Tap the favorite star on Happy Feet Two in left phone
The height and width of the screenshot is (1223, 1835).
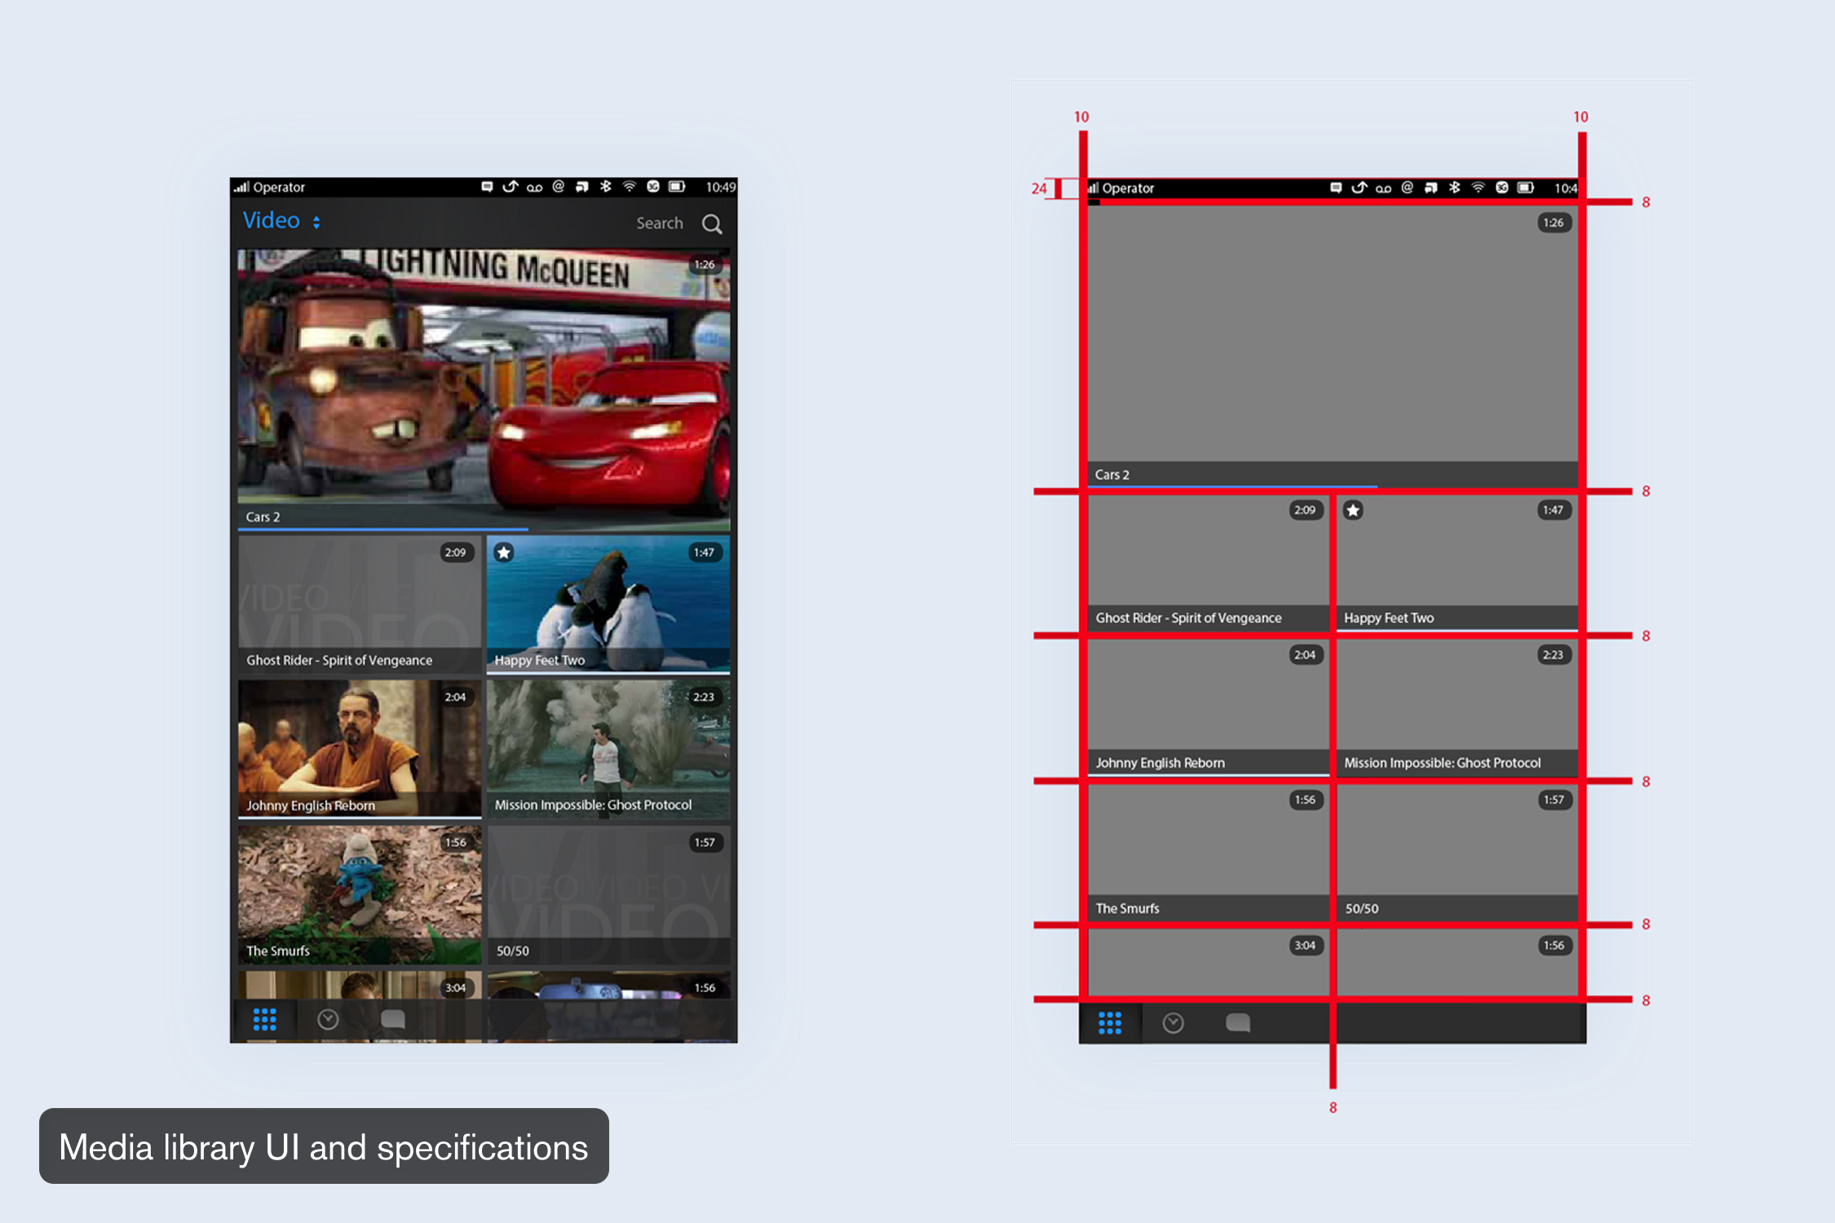point(504,553)
